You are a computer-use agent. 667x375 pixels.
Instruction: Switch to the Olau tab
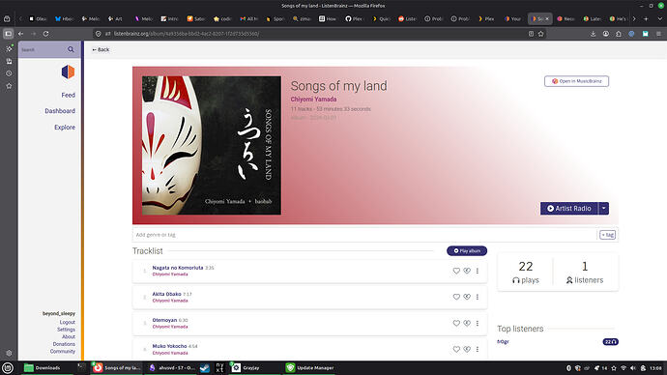tap(38, 18)
